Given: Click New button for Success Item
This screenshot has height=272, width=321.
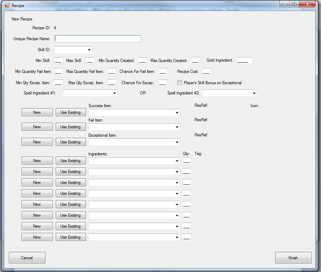Looking at the screenshot, I should [37, 112].
